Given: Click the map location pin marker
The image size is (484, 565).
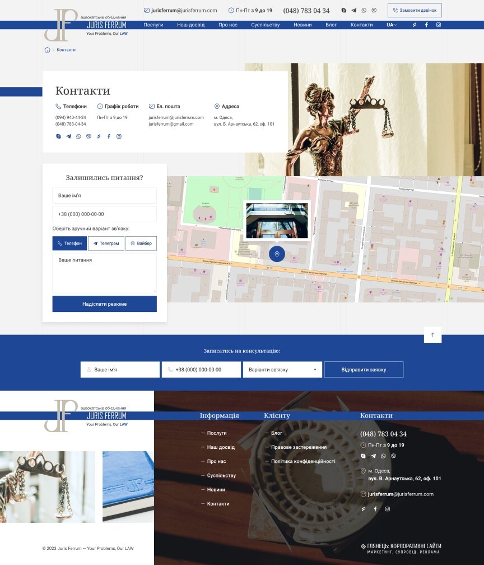Looking at the screenshot, I should point(277,254).
